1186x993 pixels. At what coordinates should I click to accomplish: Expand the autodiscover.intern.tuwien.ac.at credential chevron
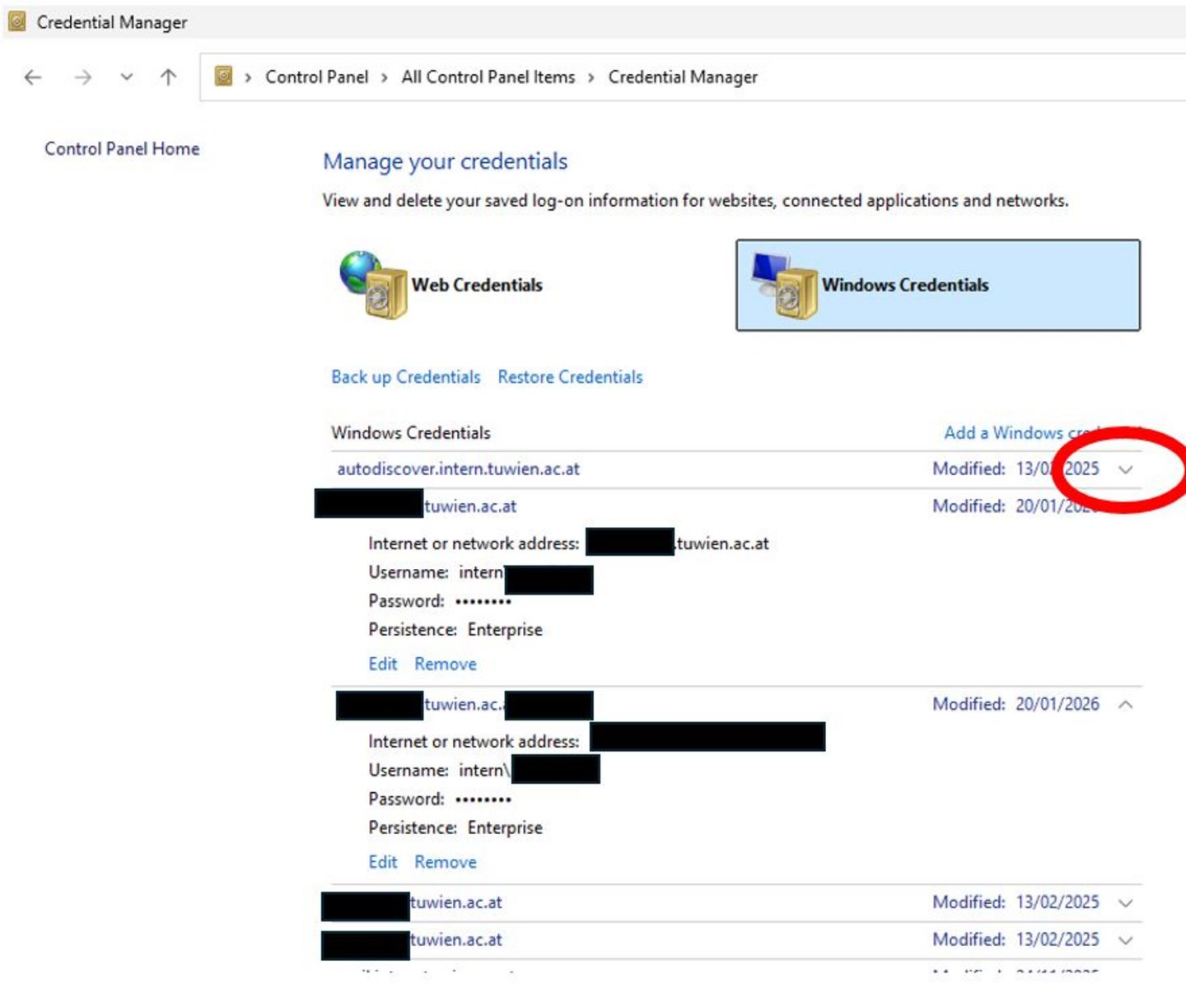1125,469
